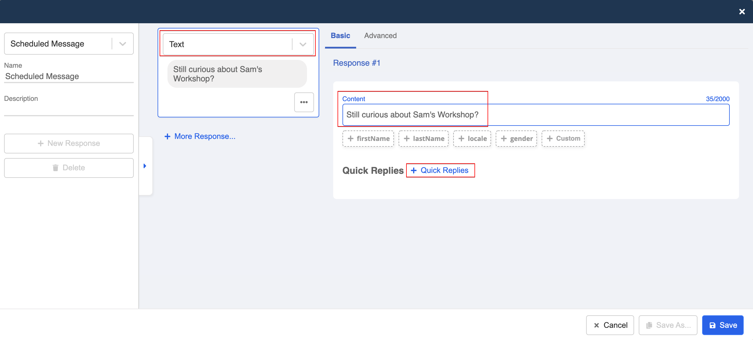The width and height of the screenshot is (753, 340).
Task: Click the Content text field
Action: tap(497, 114)
